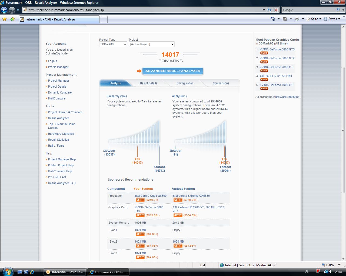Viewport: 346px width, 276px height.
Task: Click the DE language indicator in taskbar
Action: [x=307, y=272]
